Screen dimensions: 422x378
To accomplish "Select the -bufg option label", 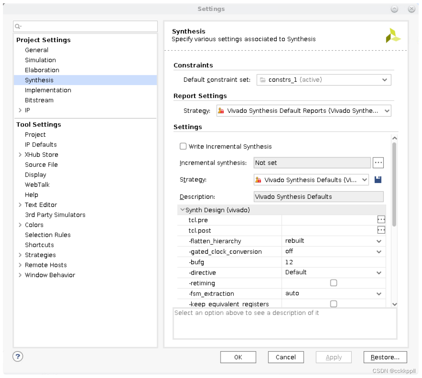I will pos(196,262).
